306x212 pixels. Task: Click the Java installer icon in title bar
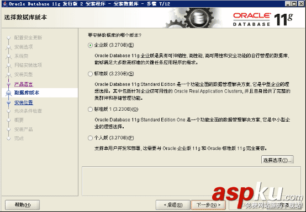(x=6, y=4)
